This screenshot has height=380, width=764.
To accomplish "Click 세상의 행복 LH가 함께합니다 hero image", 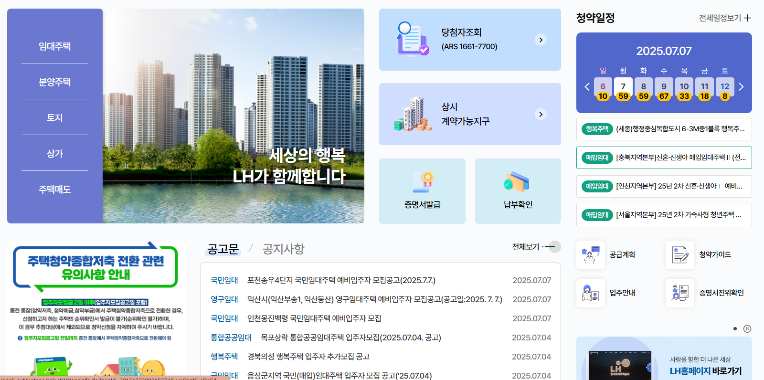I will [x=233, y=116].
